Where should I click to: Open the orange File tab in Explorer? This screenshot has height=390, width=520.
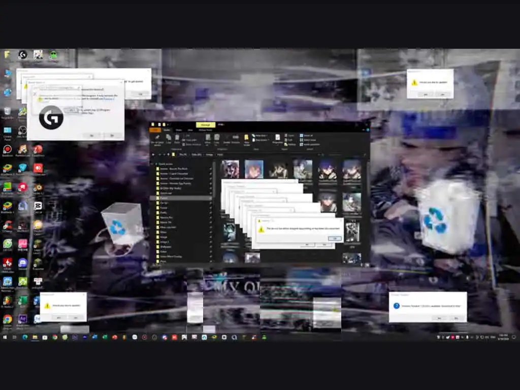coord(155,130)
